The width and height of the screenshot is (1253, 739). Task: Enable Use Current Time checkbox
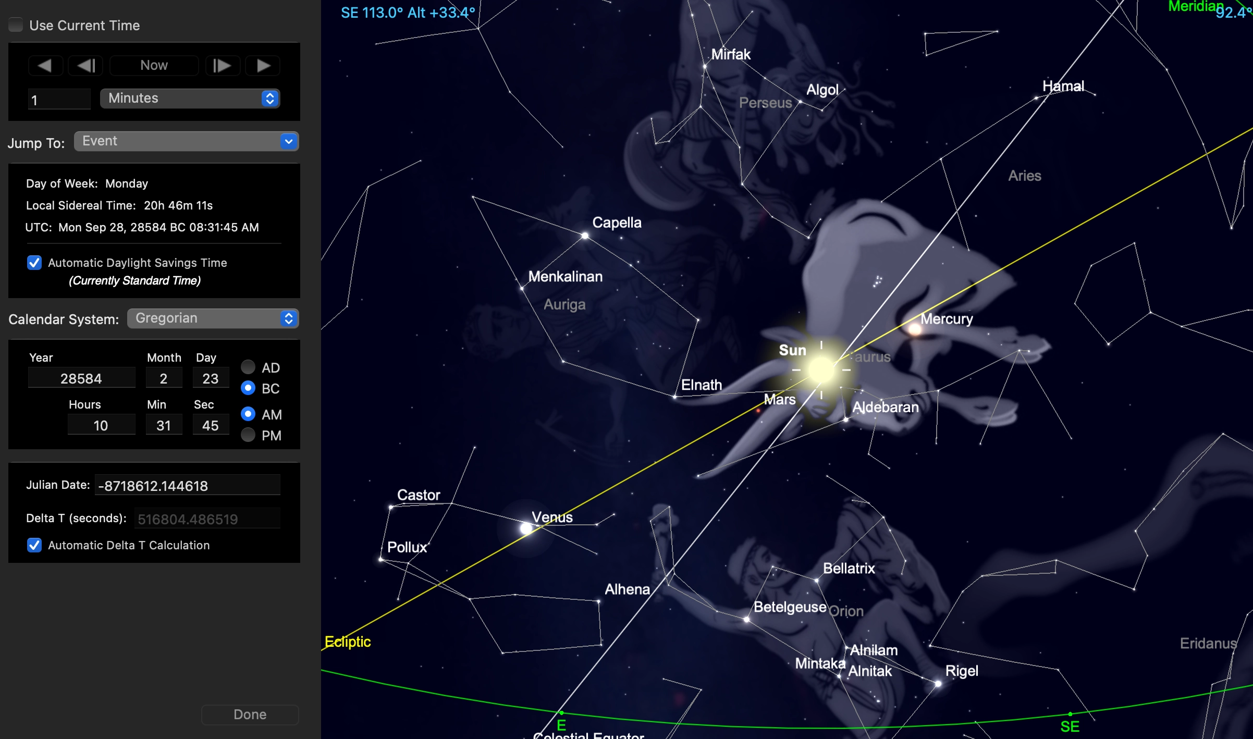(x=16, y=25)
